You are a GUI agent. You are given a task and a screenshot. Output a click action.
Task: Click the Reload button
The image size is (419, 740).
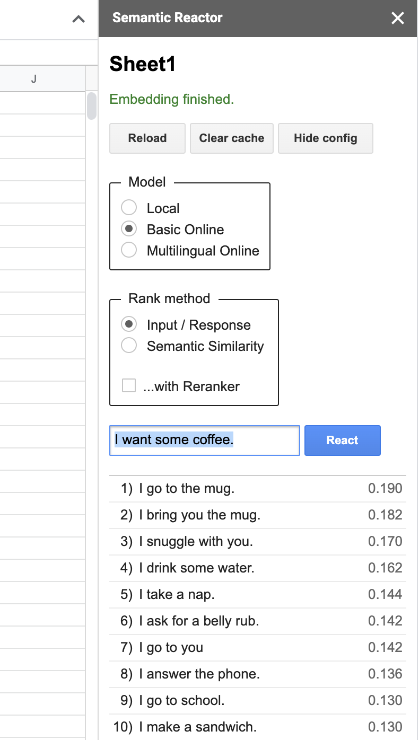(147, 138)
